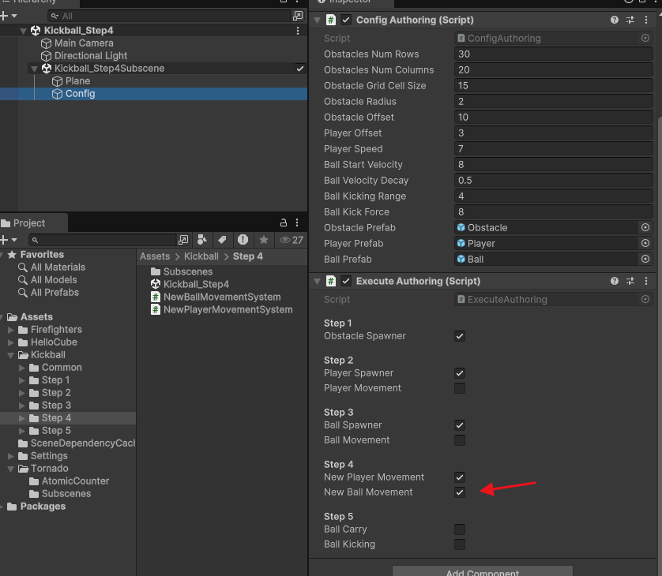Open Project search in window icon
The image size is (662, 576).
point(183,240)
